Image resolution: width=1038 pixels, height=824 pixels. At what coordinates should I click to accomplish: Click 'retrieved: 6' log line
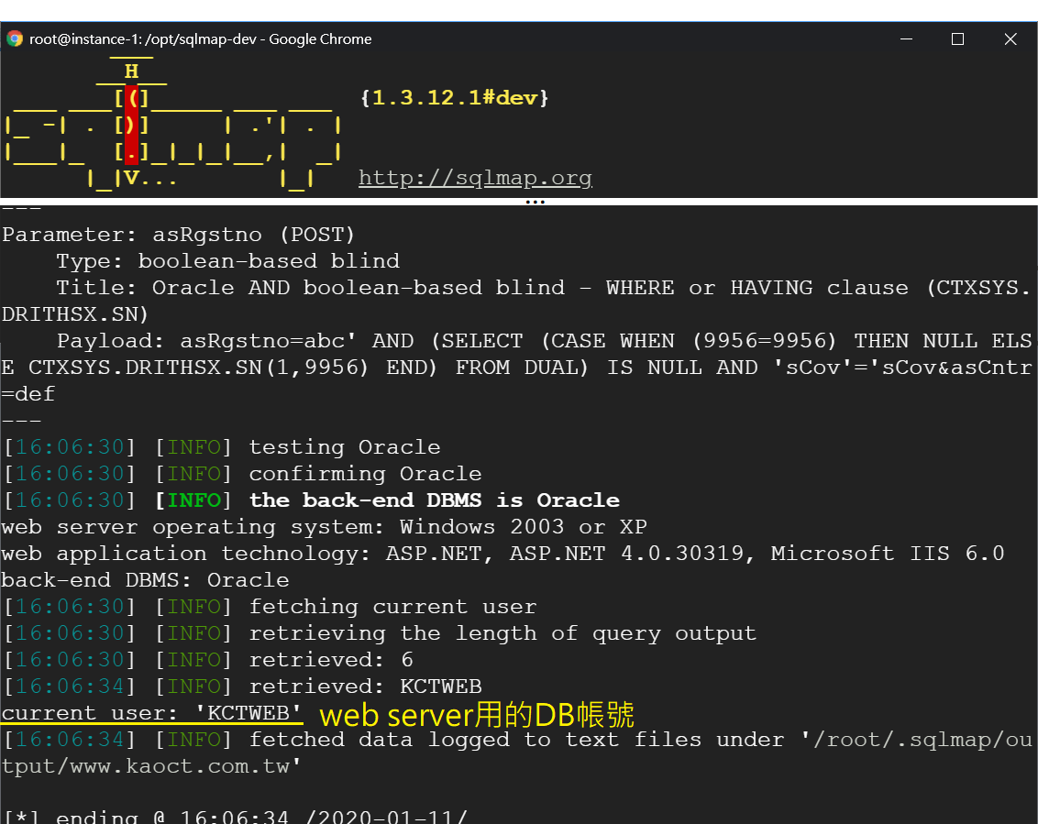point(208,660)
